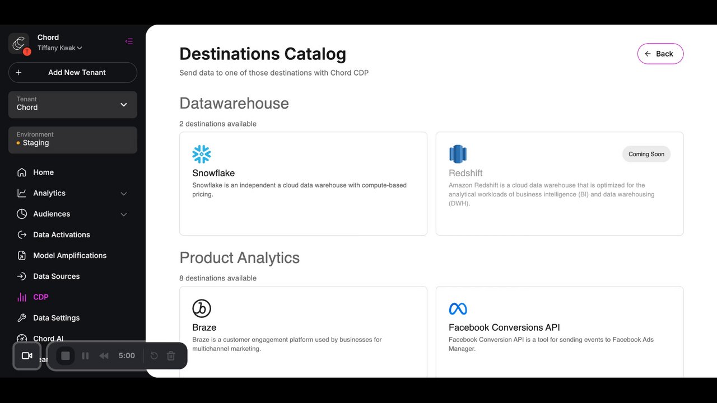Click "2 destinations available" text
Screen dimensions: 717x403
pos(218,124)
